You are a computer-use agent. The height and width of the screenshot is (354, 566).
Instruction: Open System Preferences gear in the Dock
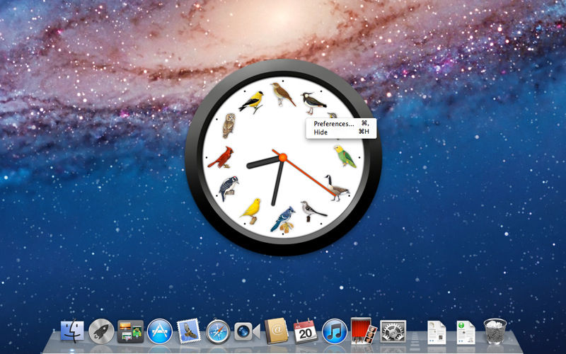tap(393, 331)
